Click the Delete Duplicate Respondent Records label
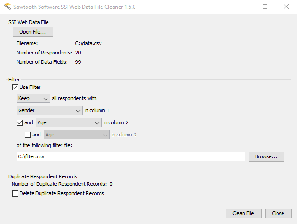297x224 pixels. 62,193
